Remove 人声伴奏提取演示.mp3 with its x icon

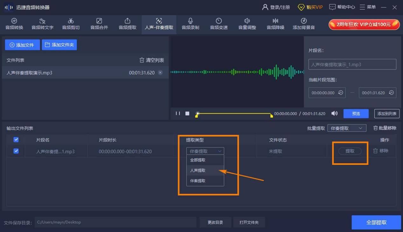click(160, 73)
